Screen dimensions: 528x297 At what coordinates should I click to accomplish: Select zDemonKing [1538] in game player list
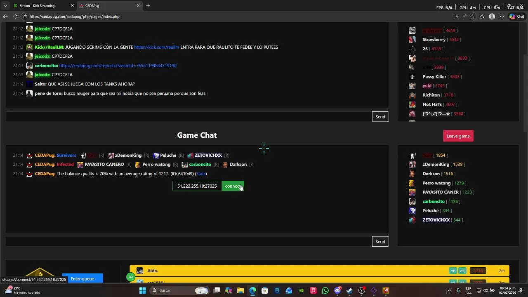(x=436, y=165)
